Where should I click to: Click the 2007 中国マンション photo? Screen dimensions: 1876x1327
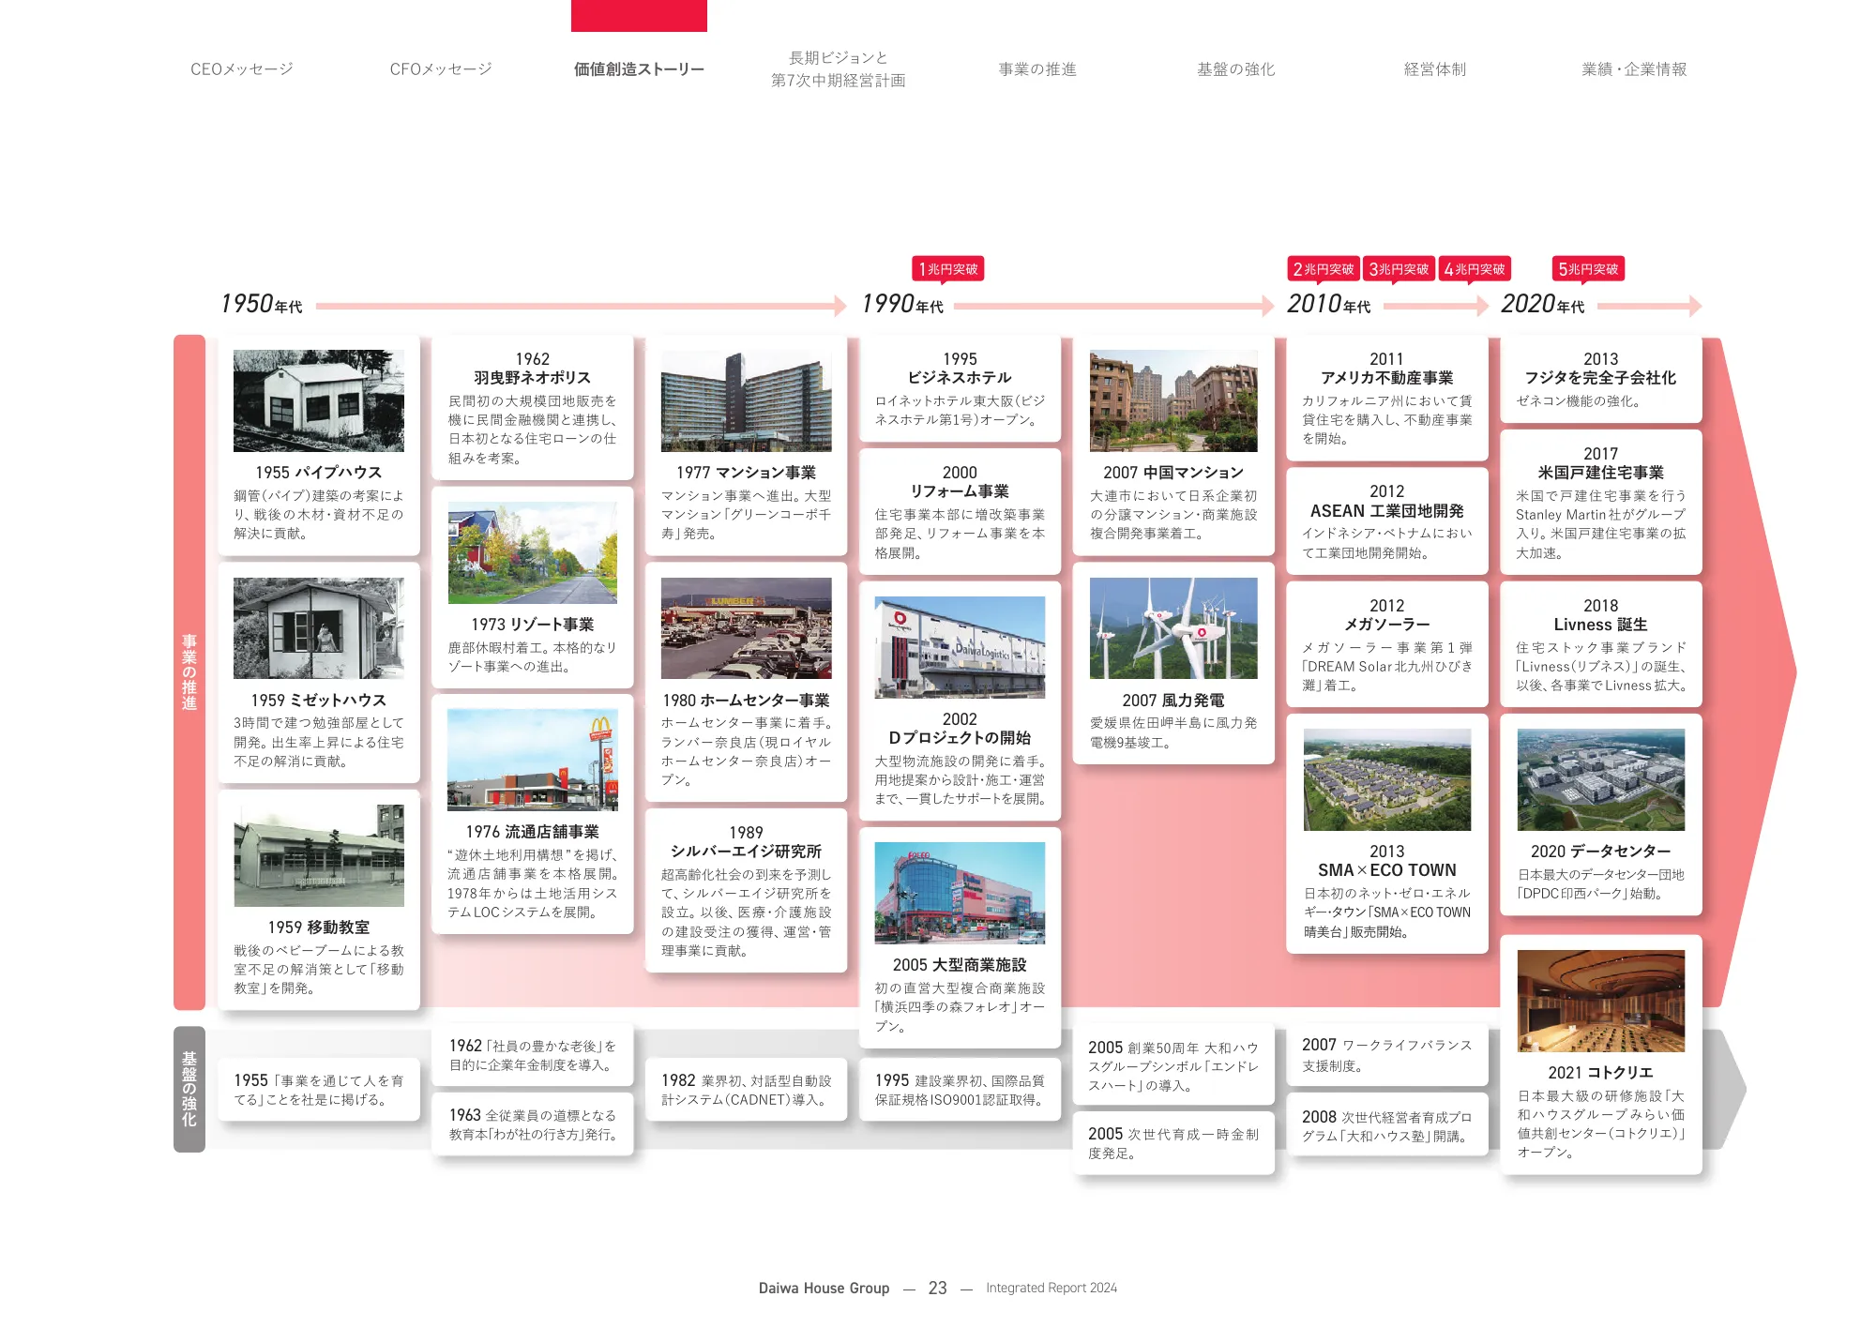[1173, 401]
